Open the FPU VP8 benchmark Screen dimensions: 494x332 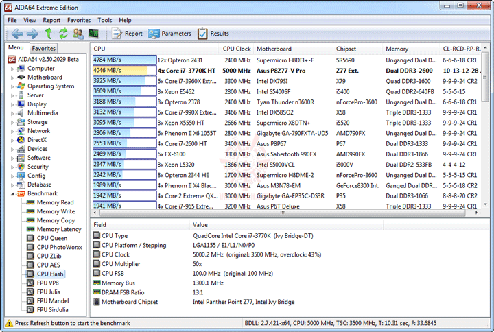(x=48, y=283)
